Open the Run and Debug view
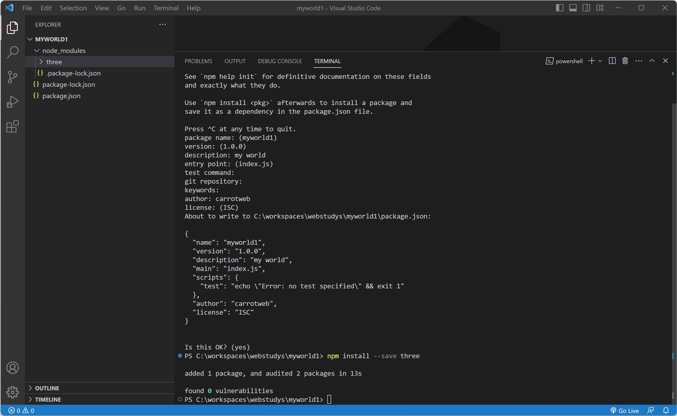The height and width of the screenshot is (416, 677). pos(12,101)
